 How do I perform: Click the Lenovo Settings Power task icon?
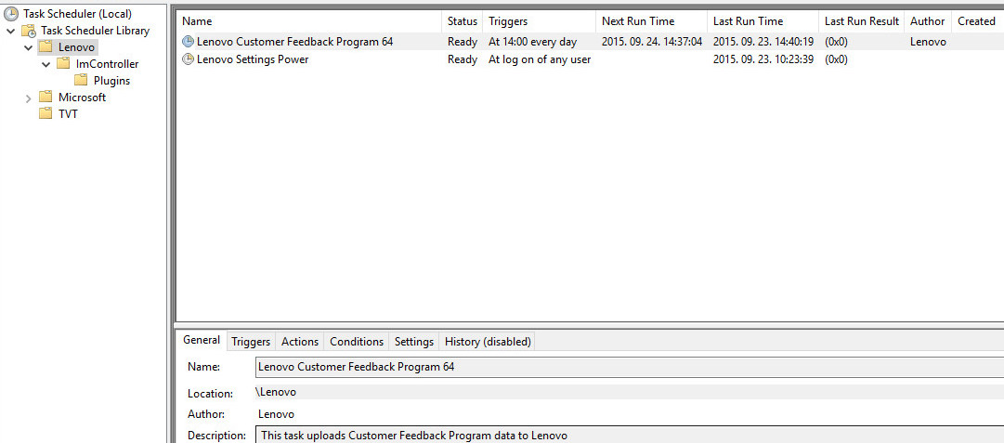(x=188, y=59)
